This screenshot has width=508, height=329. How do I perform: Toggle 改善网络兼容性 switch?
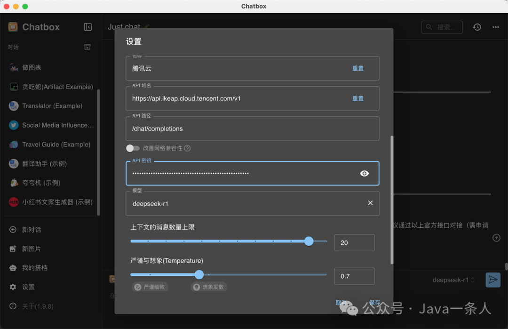[x=133, y=148]
